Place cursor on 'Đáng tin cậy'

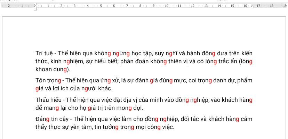coord(52,119)
